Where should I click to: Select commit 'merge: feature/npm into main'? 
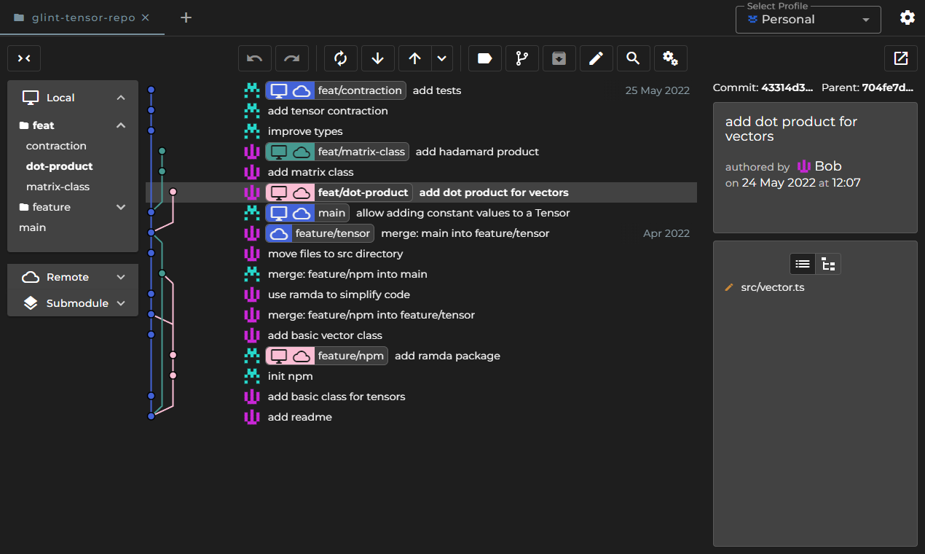click(x=347, y=274)
